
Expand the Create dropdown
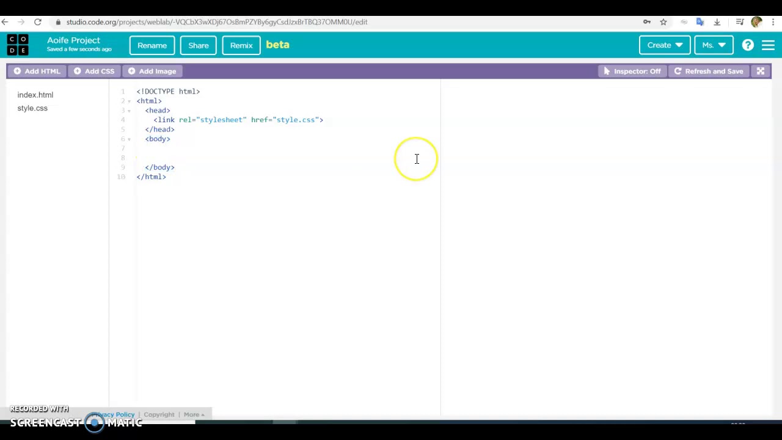665,45
